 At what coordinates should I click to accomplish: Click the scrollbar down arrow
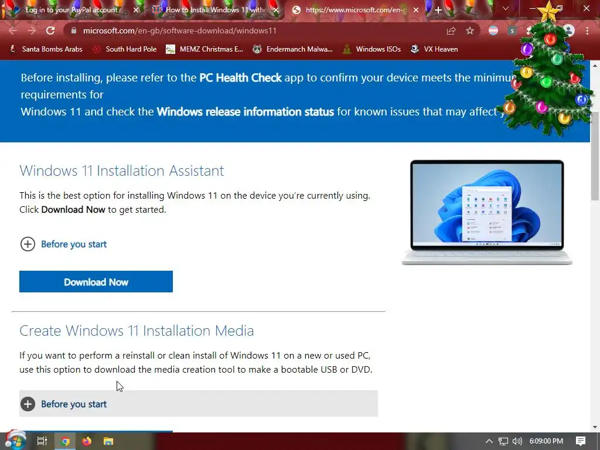coord(595,427)
